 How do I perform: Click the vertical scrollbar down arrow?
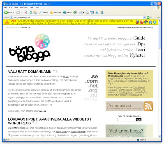click(160, 136)
